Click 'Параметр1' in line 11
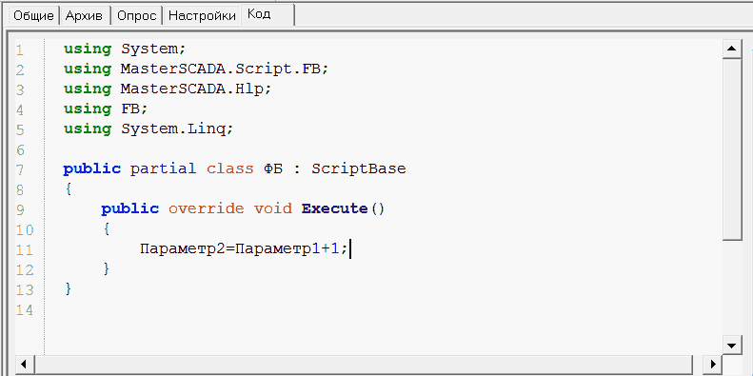Image resolution: width=753 pixels, height=376 pixels. [278, 248]
